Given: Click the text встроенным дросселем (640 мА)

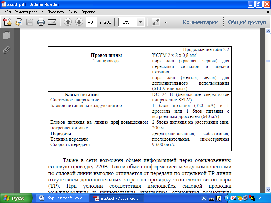Looking at the screenshot, I should click(x=186, y=116).
